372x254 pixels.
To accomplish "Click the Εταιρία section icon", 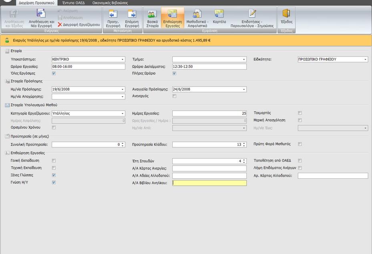I will tap(7, 51).
